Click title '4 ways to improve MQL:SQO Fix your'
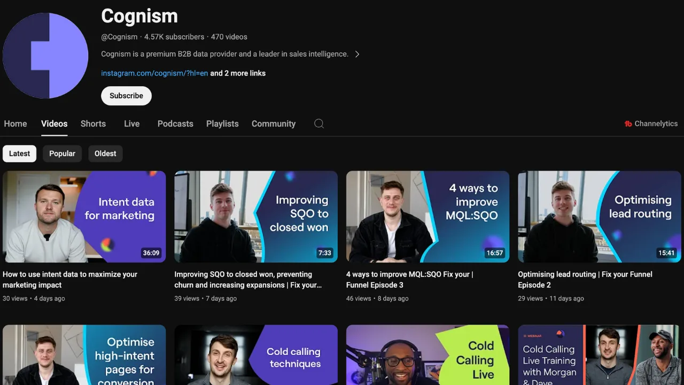684x385 pixels. pos(409,280)
